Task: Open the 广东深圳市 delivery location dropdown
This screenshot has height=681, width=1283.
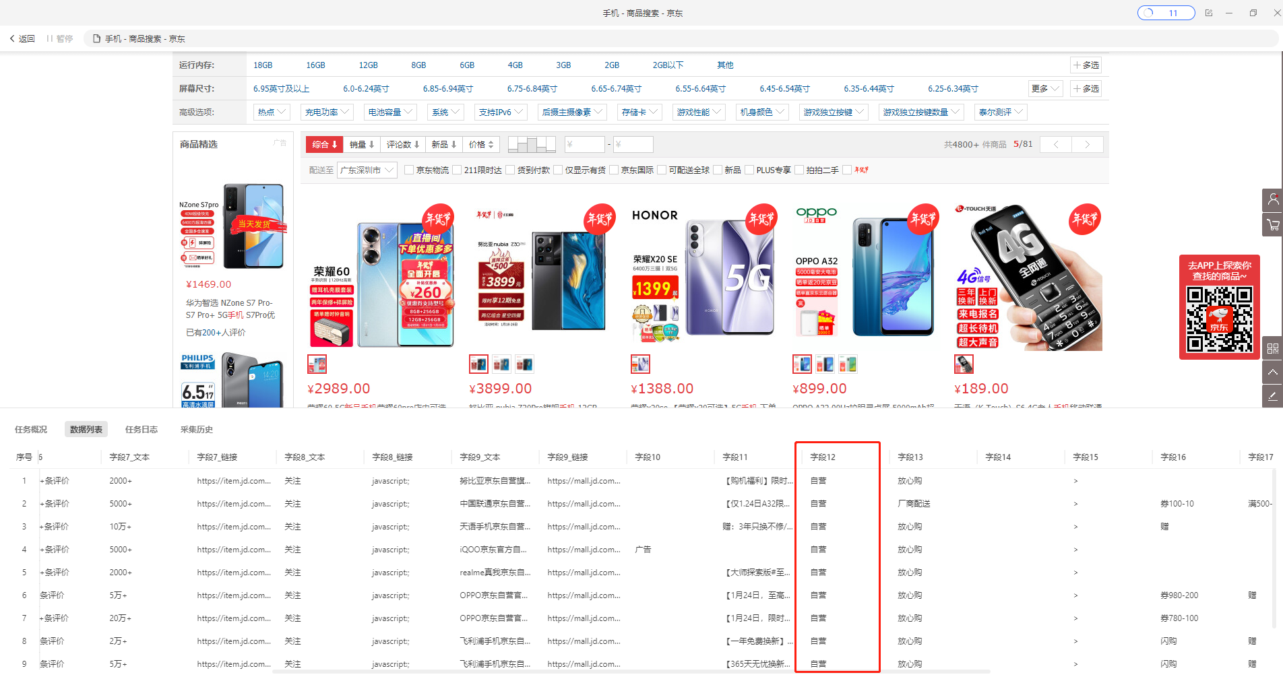Action: [367, 170]
